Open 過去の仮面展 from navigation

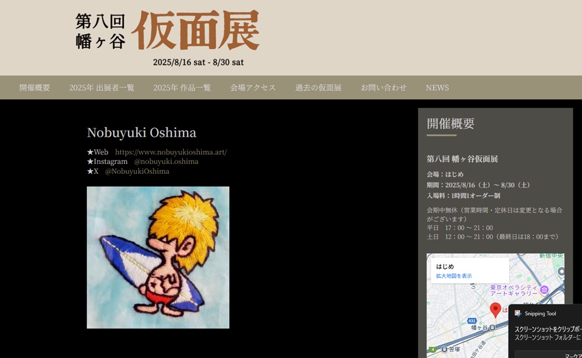click(x=318, y=88)
